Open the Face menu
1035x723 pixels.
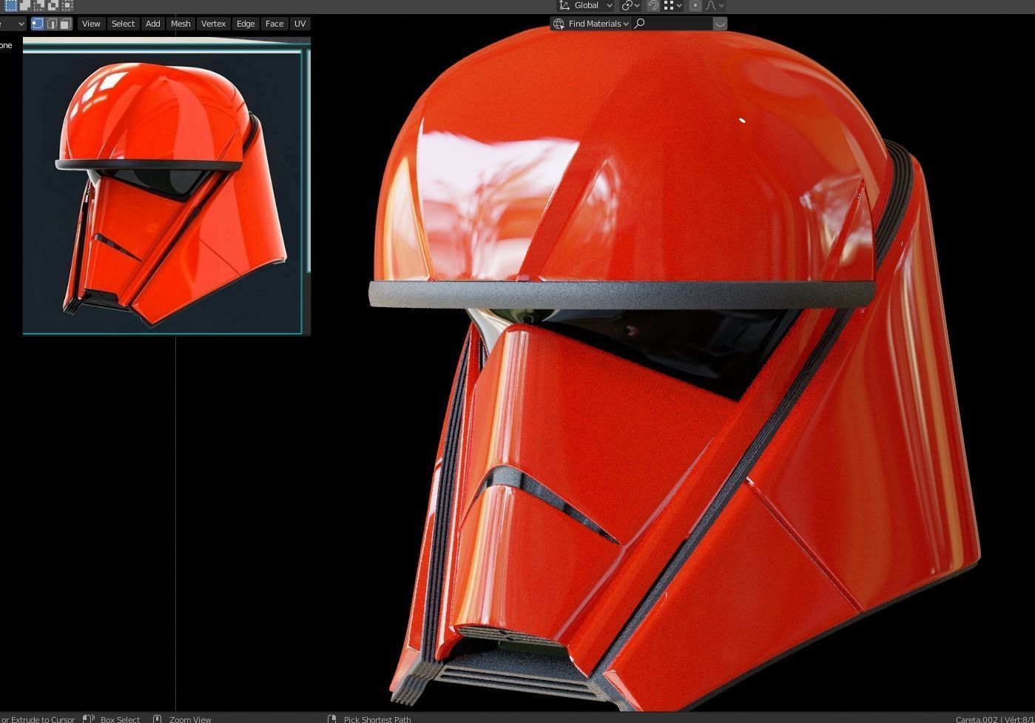click(274, 24)
